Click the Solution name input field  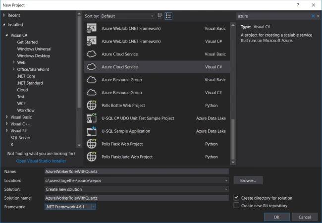[137, 198]
